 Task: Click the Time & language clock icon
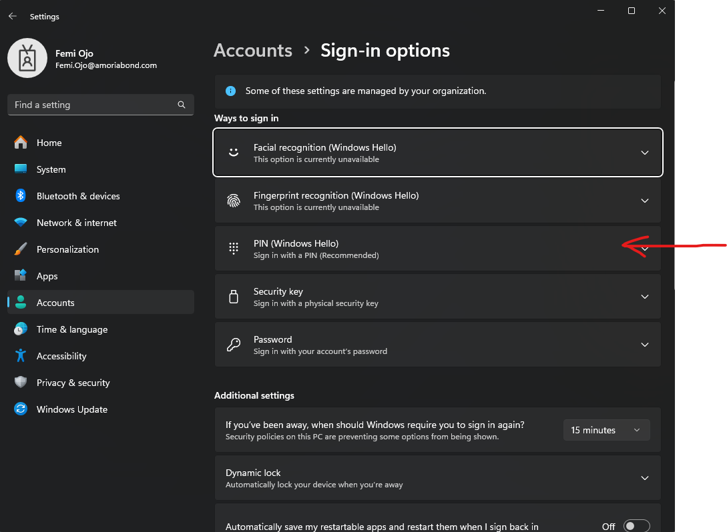pos(21,329)
